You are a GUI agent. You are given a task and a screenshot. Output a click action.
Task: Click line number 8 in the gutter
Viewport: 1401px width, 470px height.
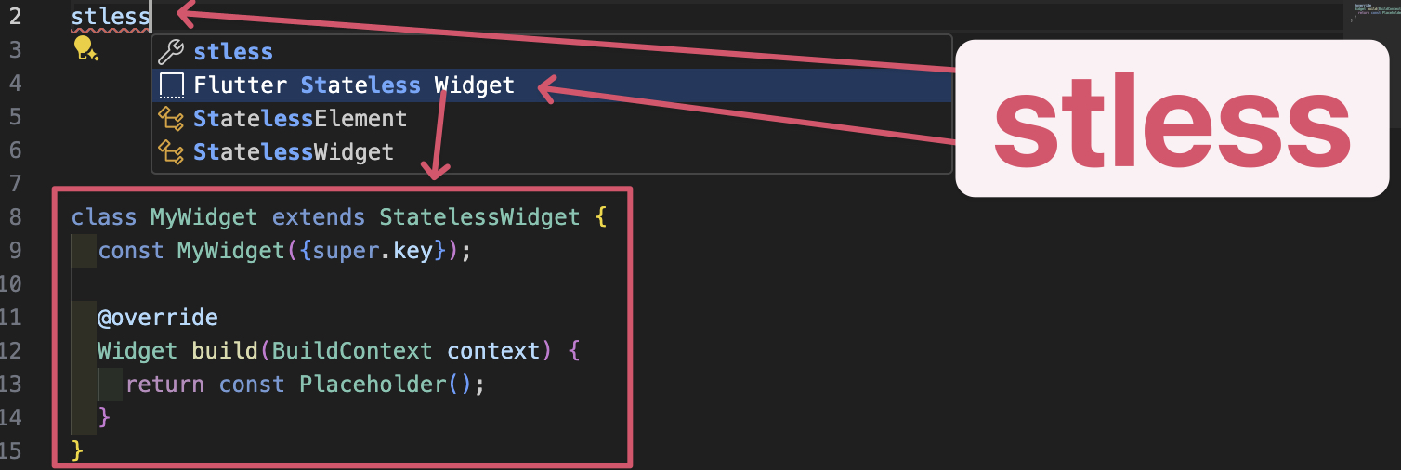(x=14, y=218)
